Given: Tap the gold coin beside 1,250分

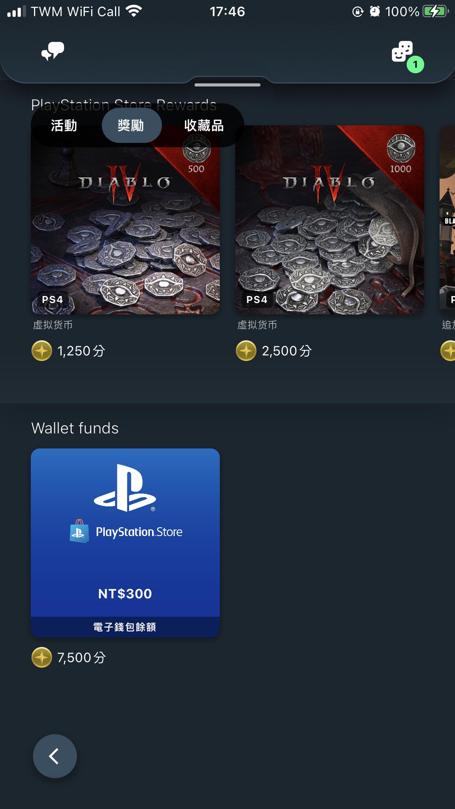Looking at the screenshot, I should [x=42, y=351].
